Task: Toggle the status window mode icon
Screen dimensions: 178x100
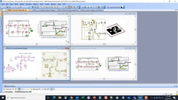Action: coord(19,89)
